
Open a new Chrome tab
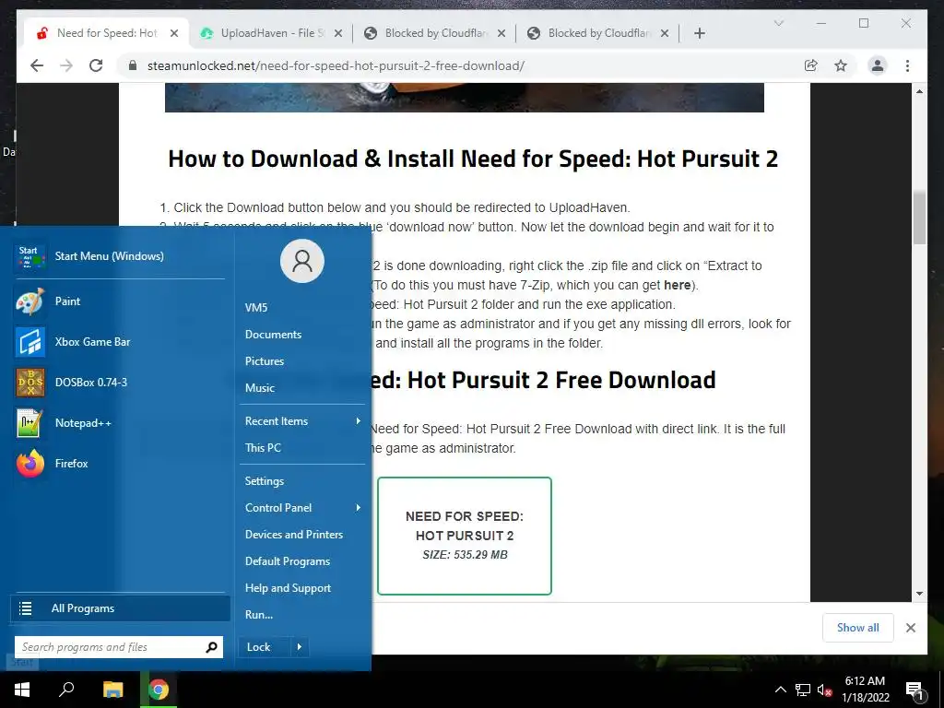click(699, 33)
